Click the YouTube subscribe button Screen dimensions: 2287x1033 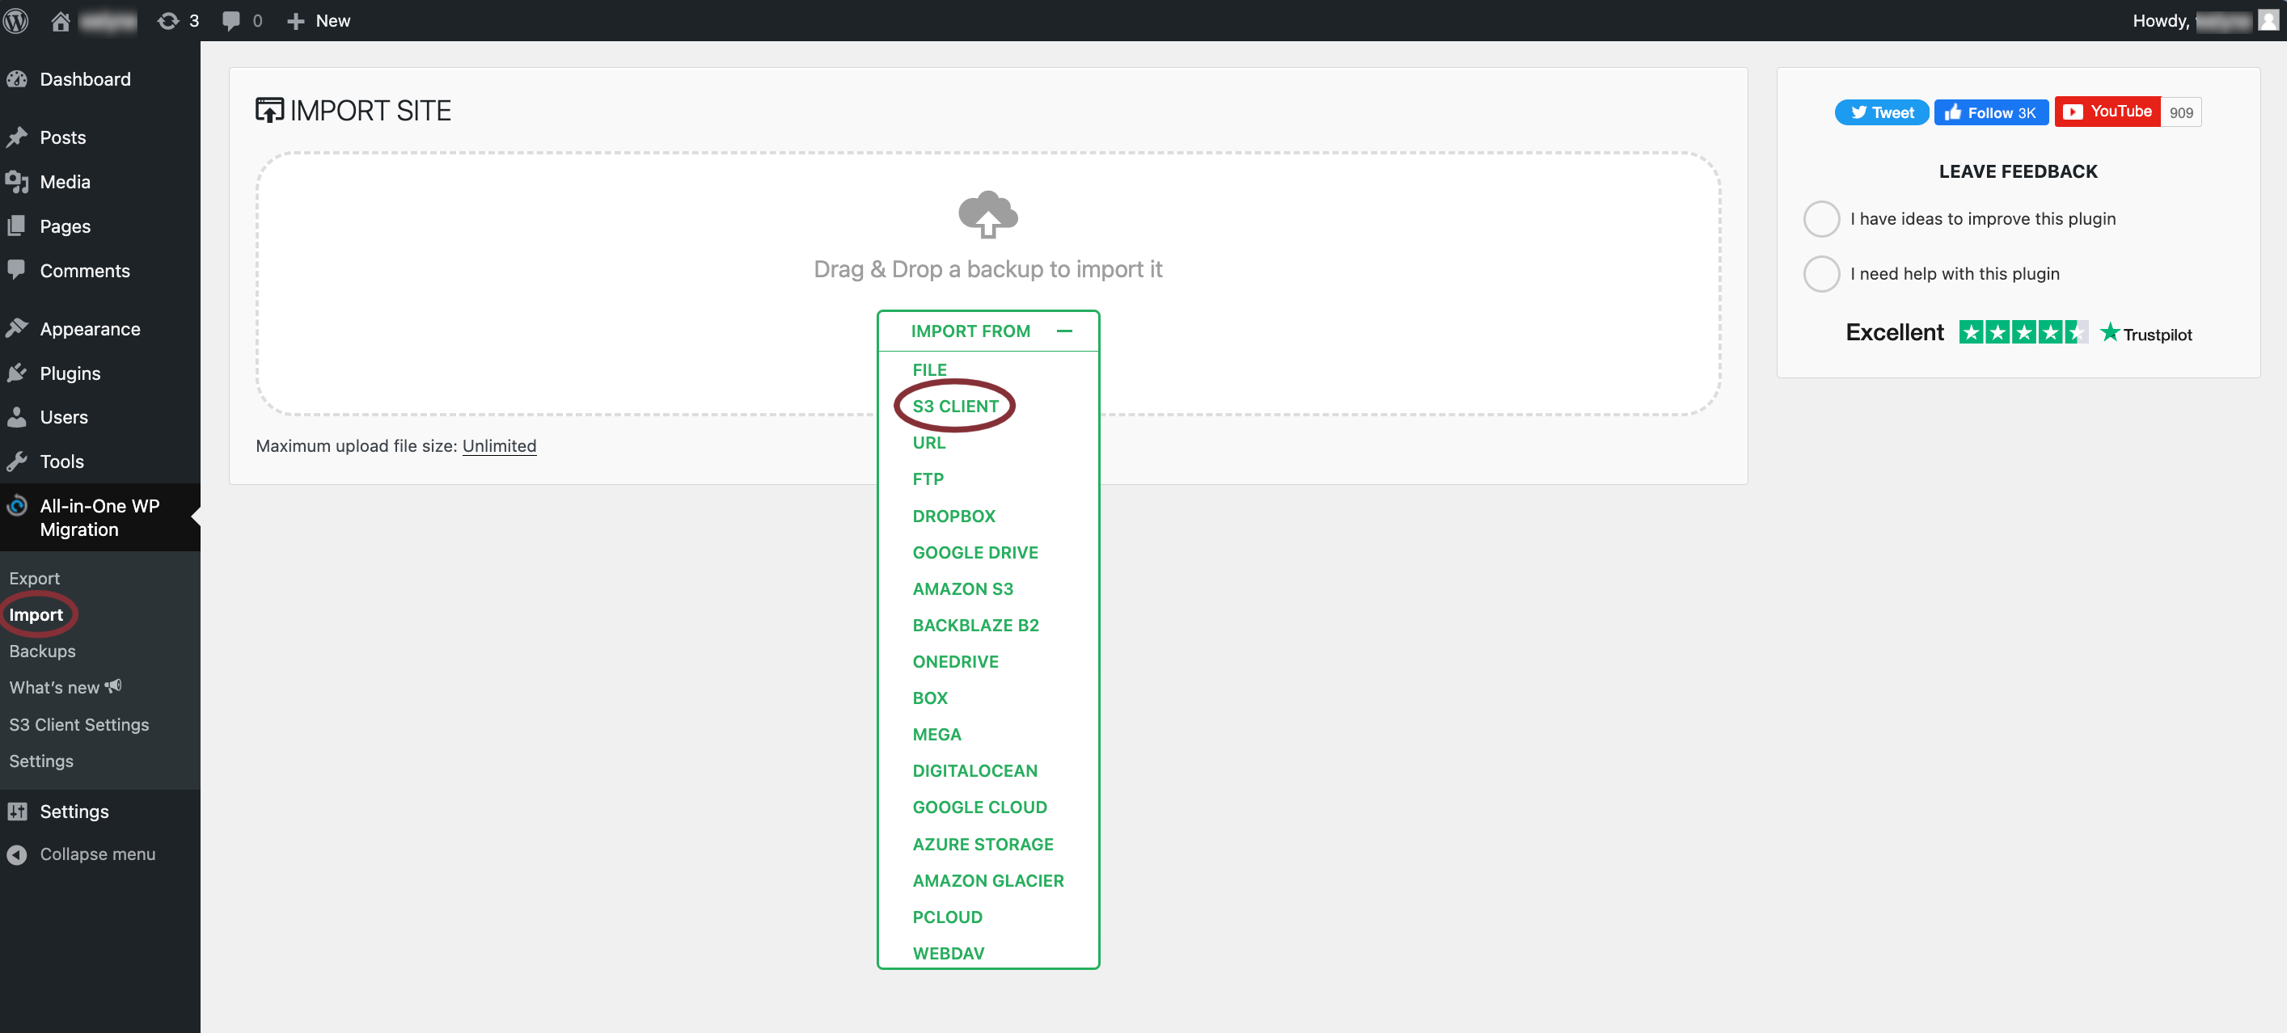2107,112
